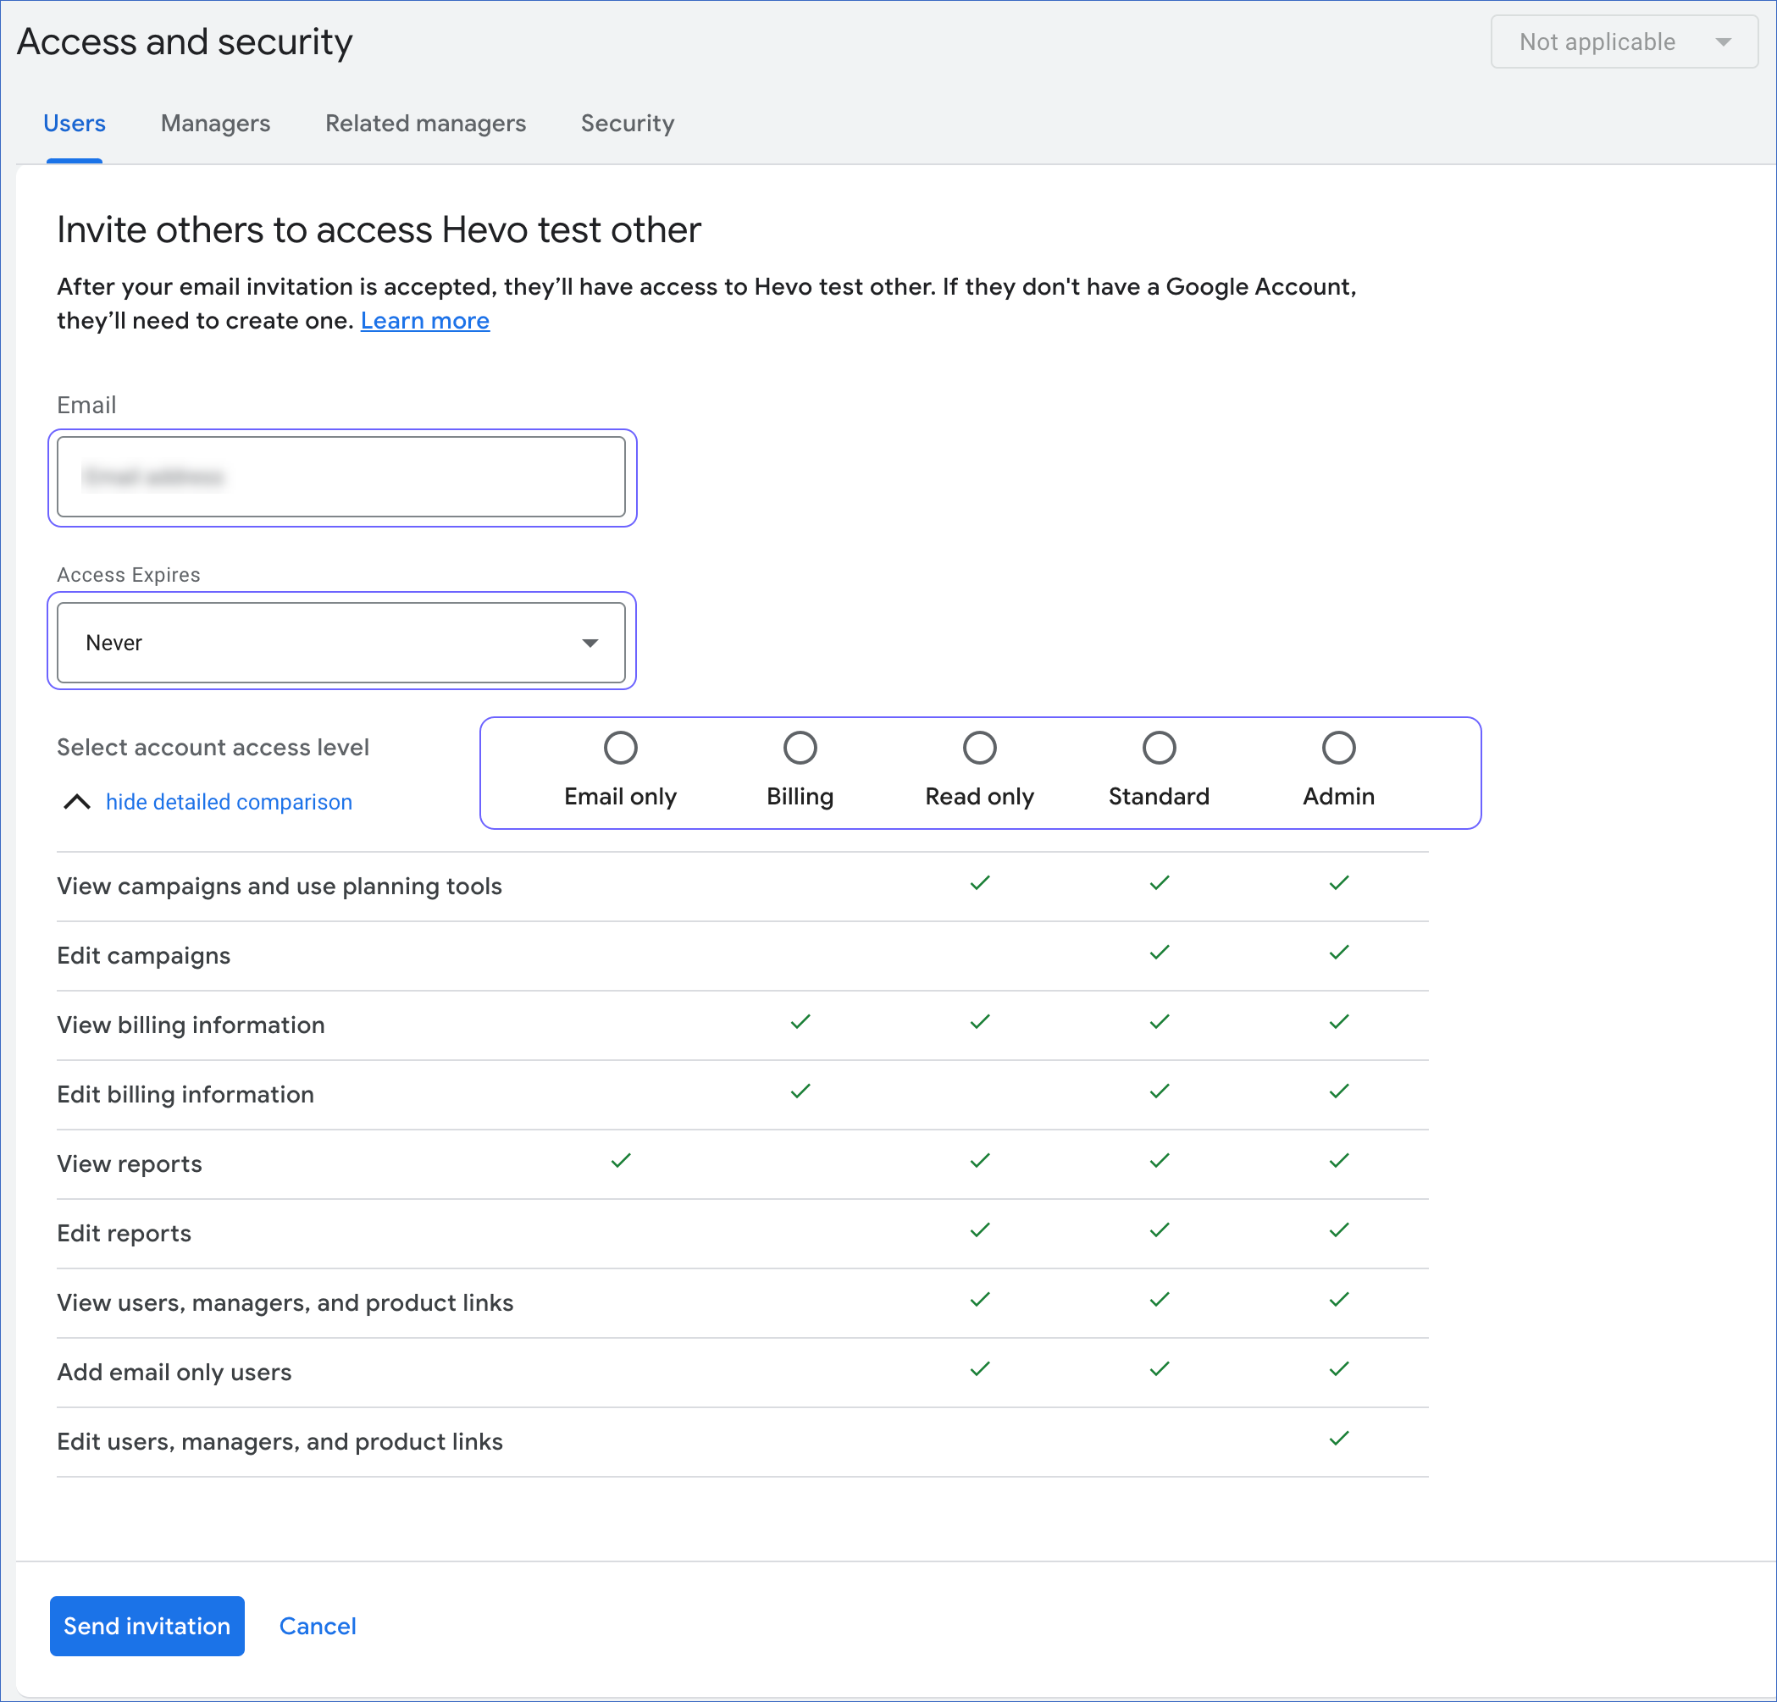Click Read only checkmark for View billing information
The width and height of the screenshot is (1777, 1702).
[979, 1021]
